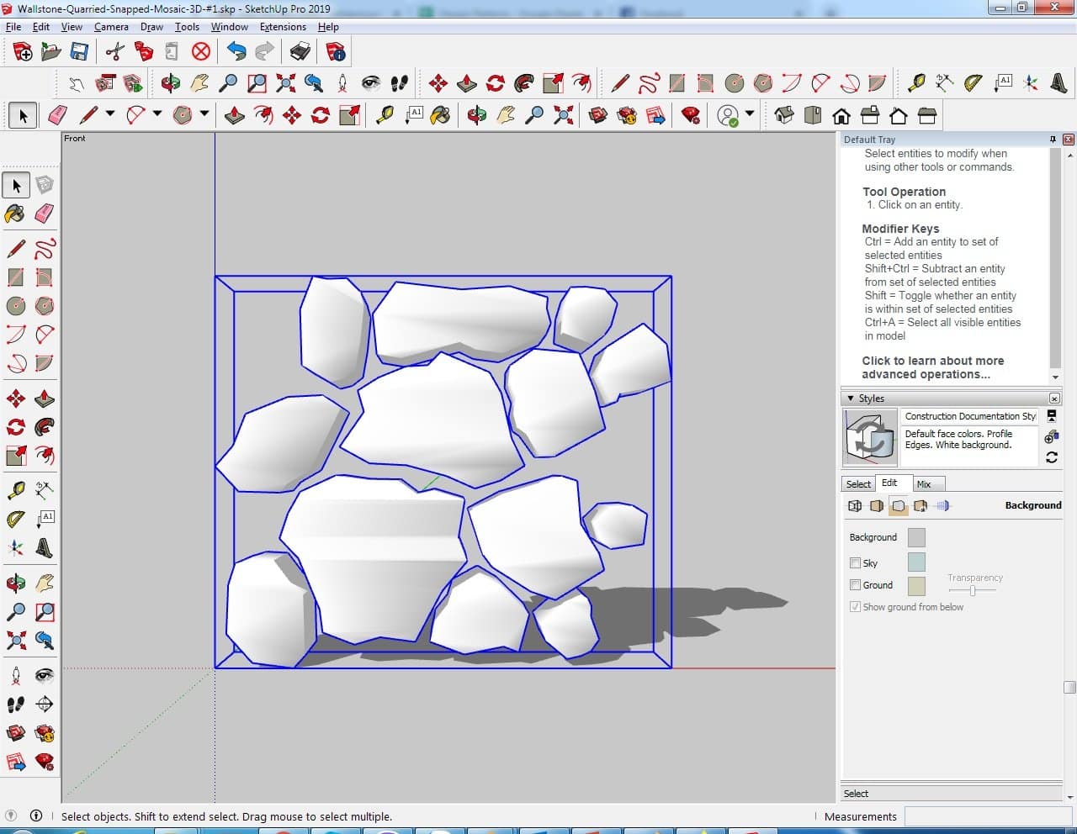Pick the Move tool in left toolbar
This screenshot has width=1077, height=834.
point(16,399)
